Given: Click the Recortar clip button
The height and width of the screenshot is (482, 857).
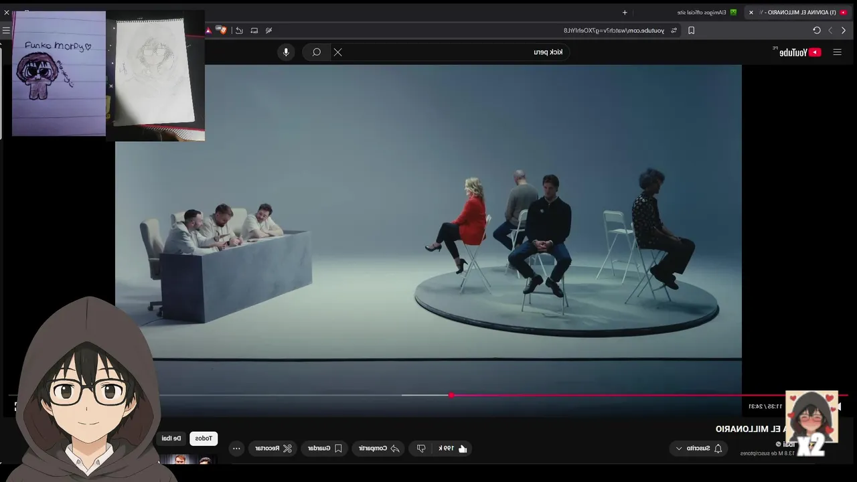Looking at the screenshot, I should pyautogui.click(x=273, y=449).
